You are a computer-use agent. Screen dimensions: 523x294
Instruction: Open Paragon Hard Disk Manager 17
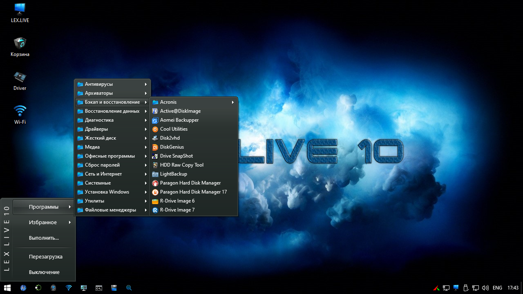[193, 192]
